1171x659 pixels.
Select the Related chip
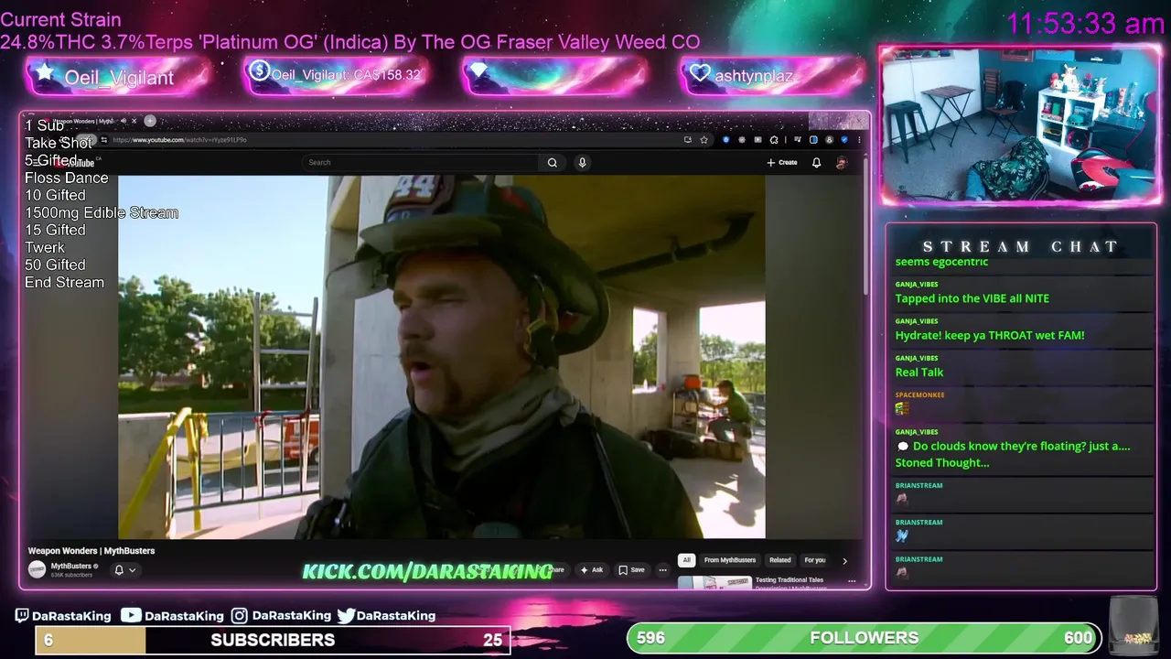coord(779,560)
